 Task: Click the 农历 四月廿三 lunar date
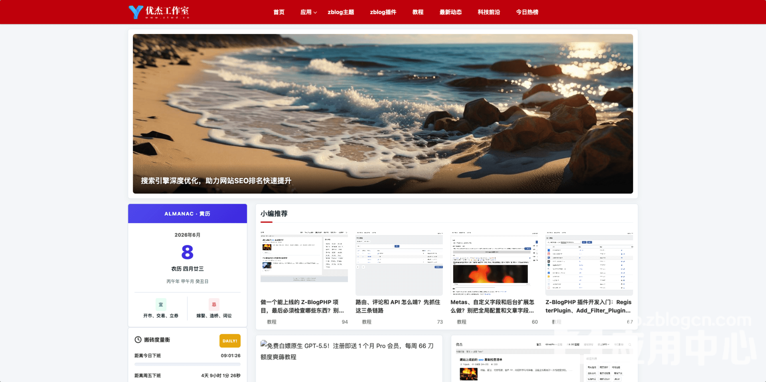click(x=188, y=269)
